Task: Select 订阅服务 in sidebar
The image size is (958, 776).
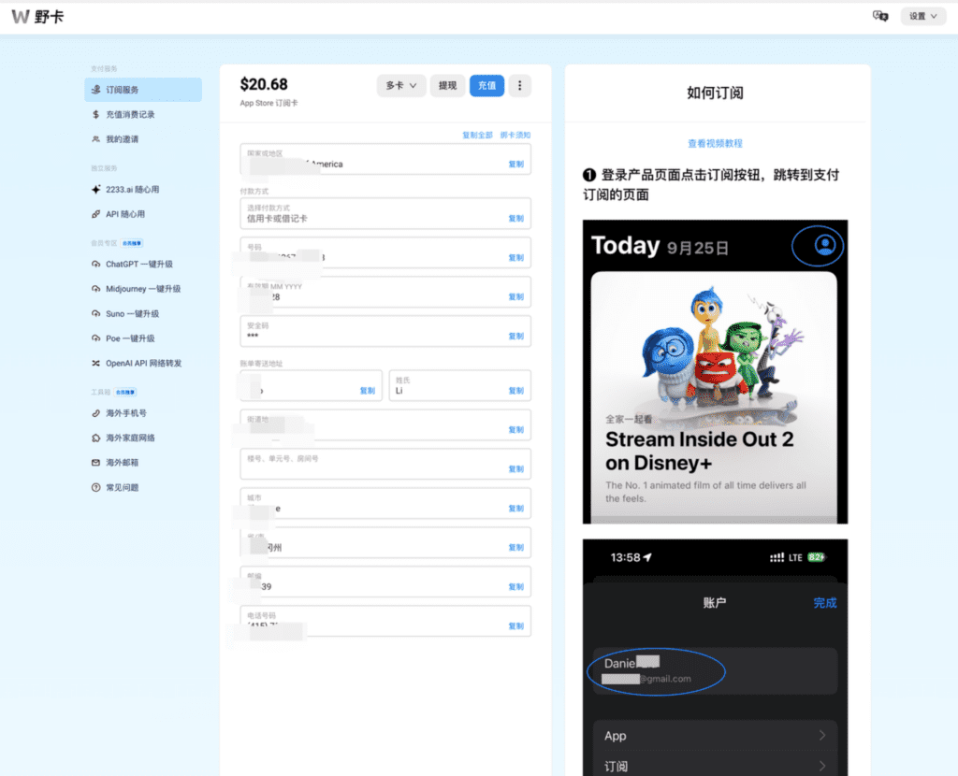Action: pyautogui.click(x=143, y=90)
